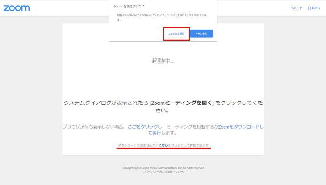The image size is (326, 185).
Task: Open the 'サポート' link in header
Action: coord(296,8)
